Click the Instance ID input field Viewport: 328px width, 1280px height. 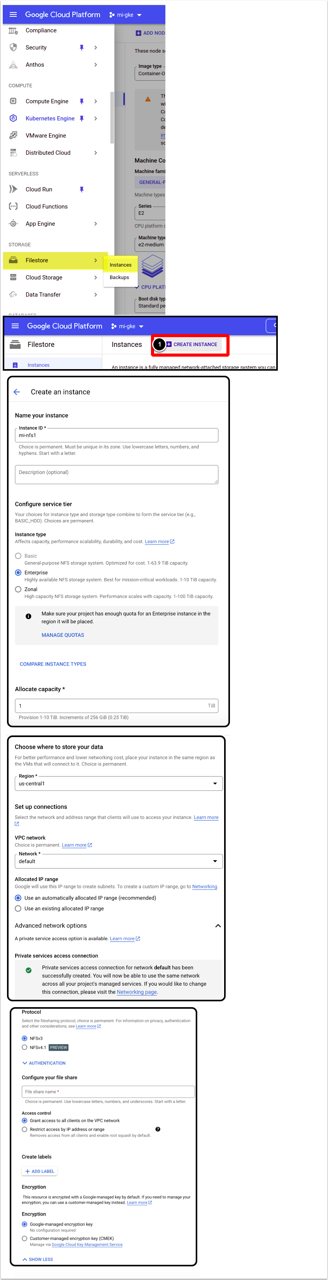116,435
